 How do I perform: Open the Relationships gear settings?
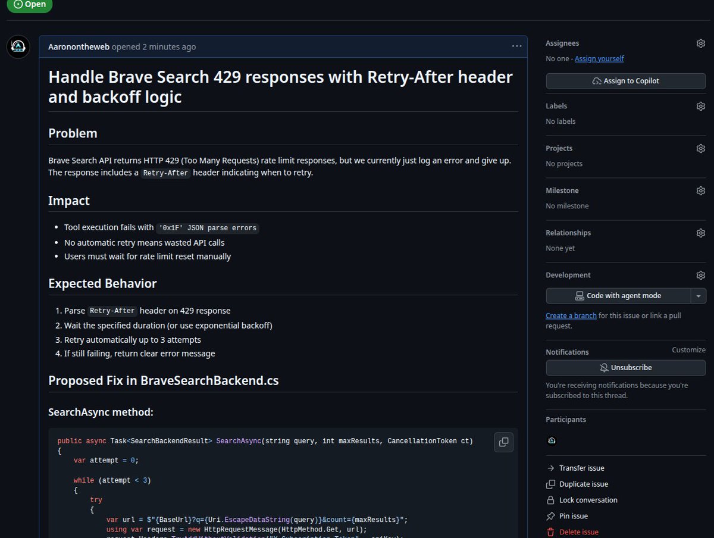pos(700,233)
